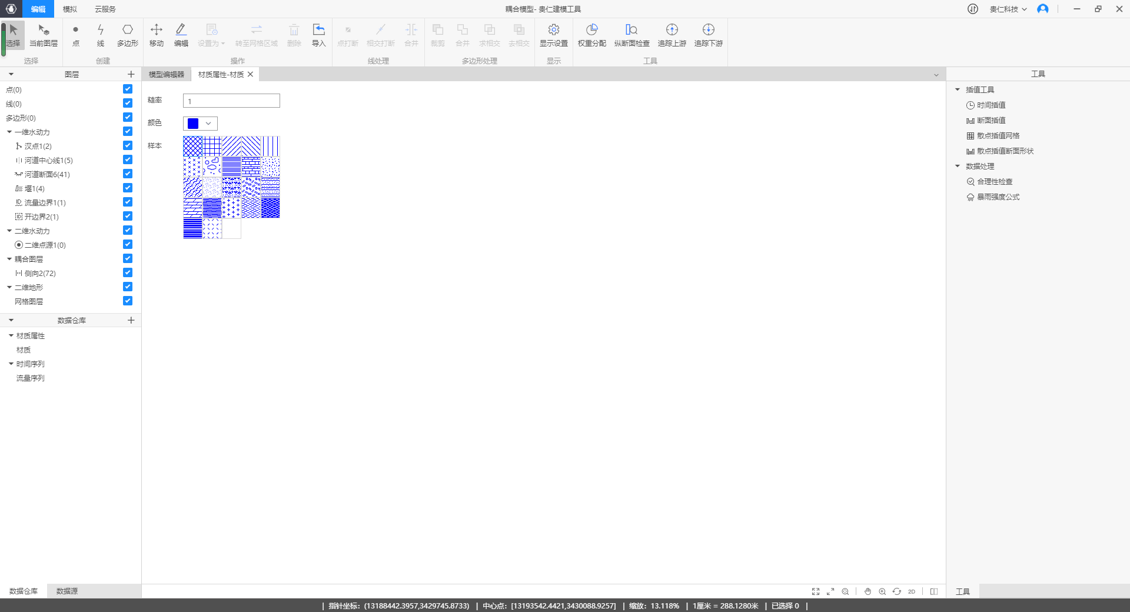Uncheck the 河道断面6(41) layer checkbox

tap(128, 174)
